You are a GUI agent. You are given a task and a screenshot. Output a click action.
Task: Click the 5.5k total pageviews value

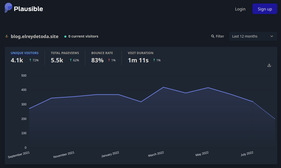[57, 60]
